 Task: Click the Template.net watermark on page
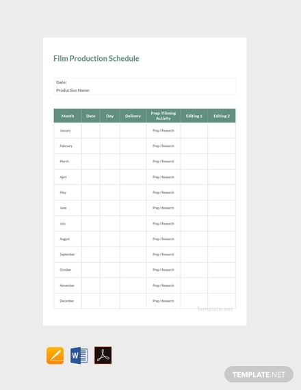tap(215, 309)
